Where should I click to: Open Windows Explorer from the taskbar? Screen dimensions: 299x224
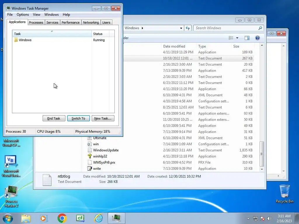[x=26, y=218]
